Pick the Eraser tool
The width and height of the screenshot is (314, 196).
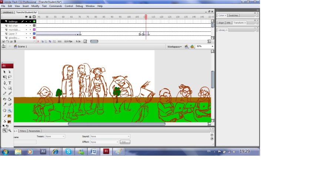click(x=10, y=105)
